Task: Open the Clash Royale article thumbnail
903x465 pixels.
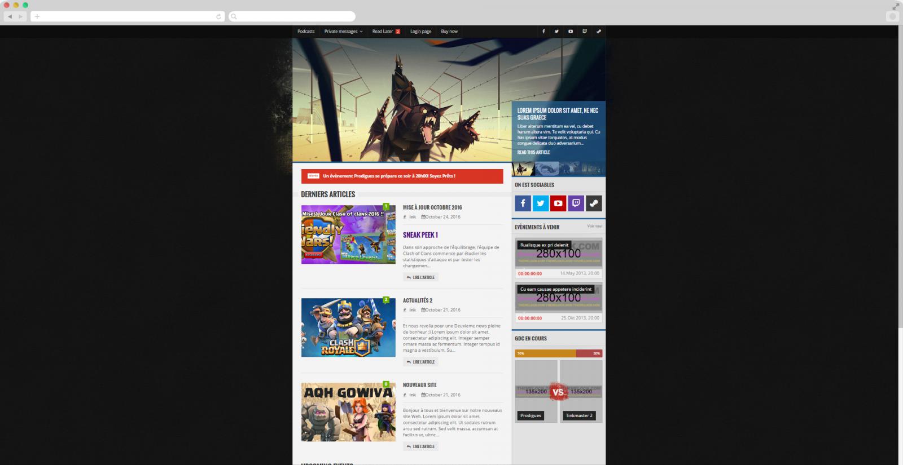Action: click(x=348, y=327)
